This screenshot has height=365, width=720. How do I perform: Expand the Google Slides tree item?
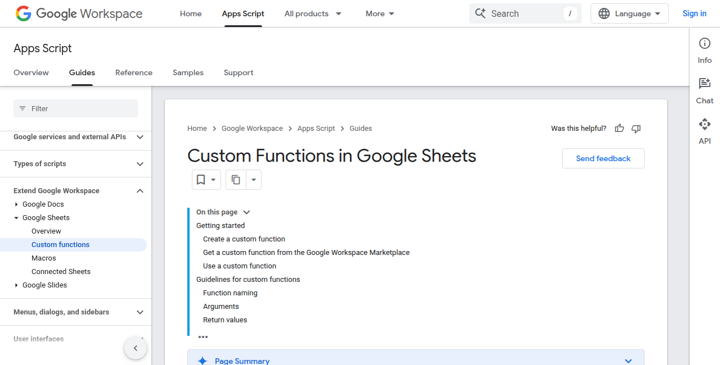[16, 285]
